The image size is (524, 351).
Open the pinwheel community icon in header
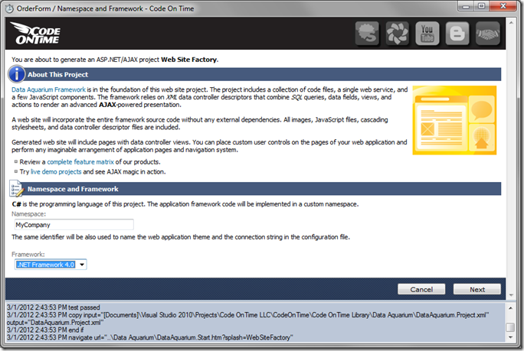pyautogui.click(x=398, y=34)
